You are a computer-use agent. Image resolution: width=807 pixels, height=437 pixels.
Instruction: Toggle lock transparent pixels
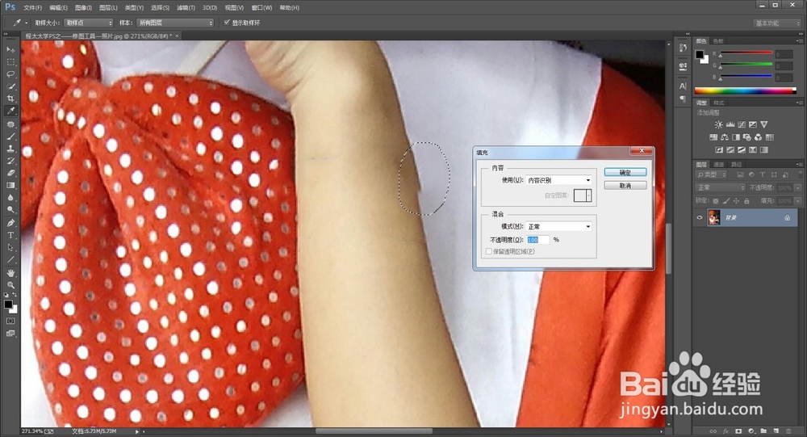(716, 201)
